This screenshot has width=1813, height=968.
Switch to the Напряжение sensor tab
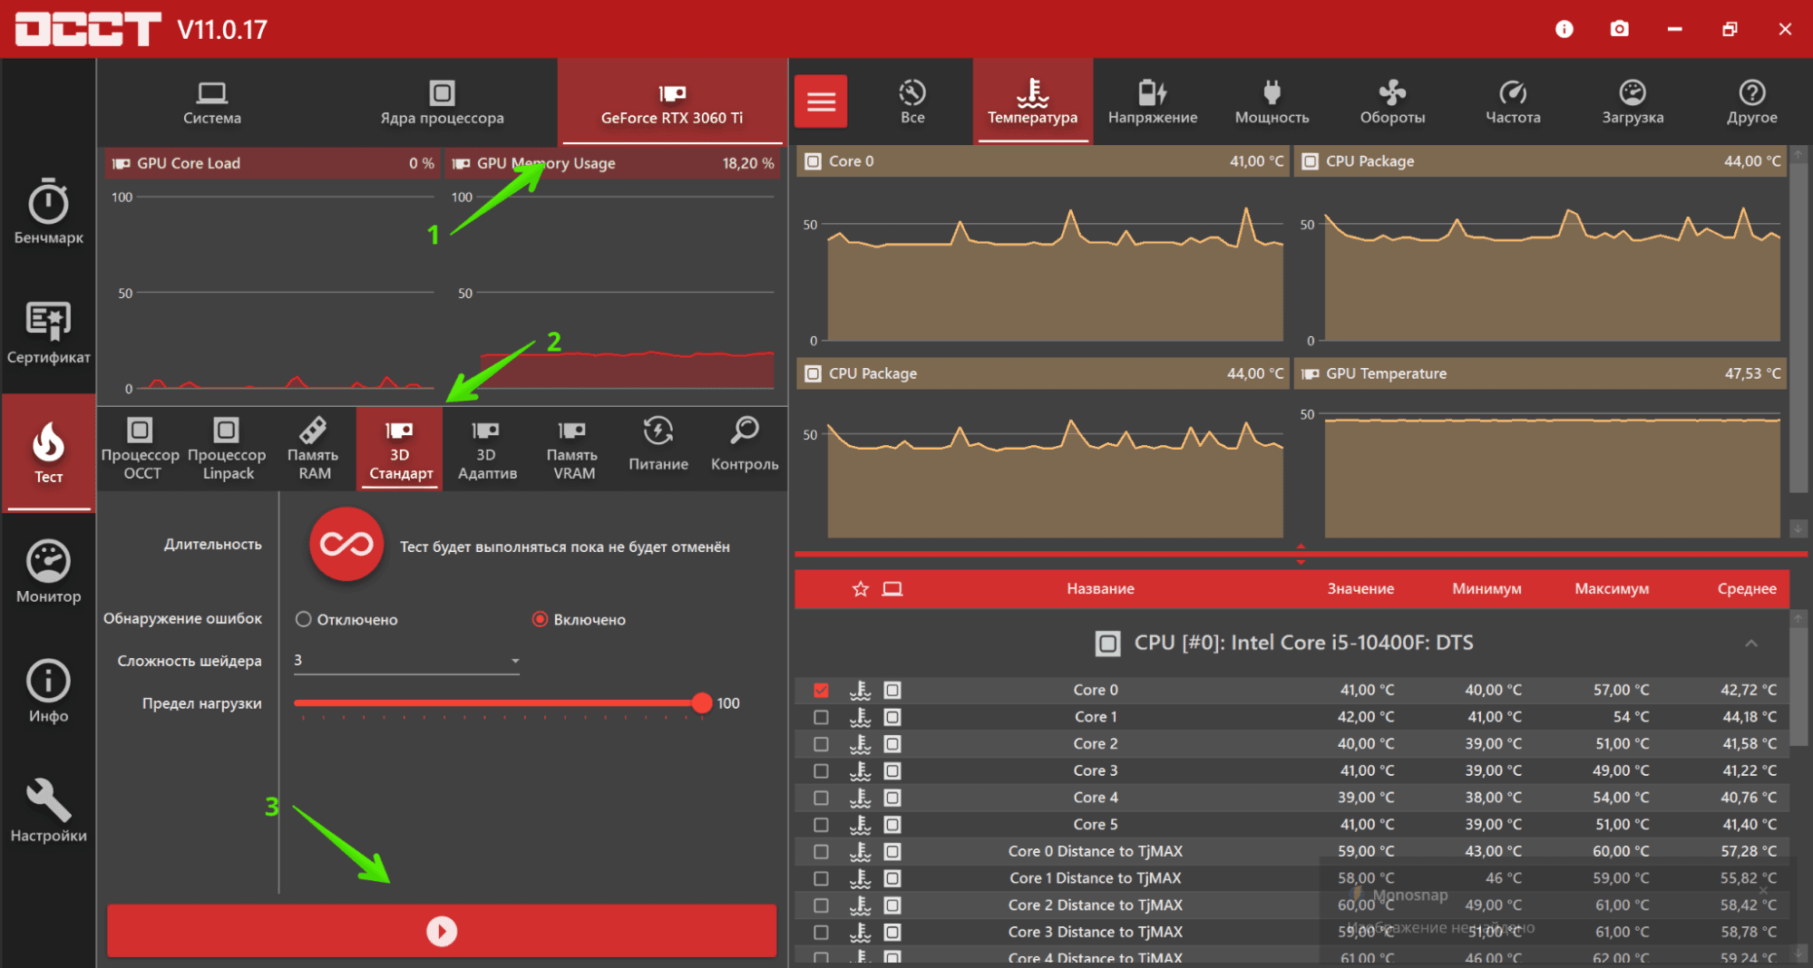[x=1153, y=102]
